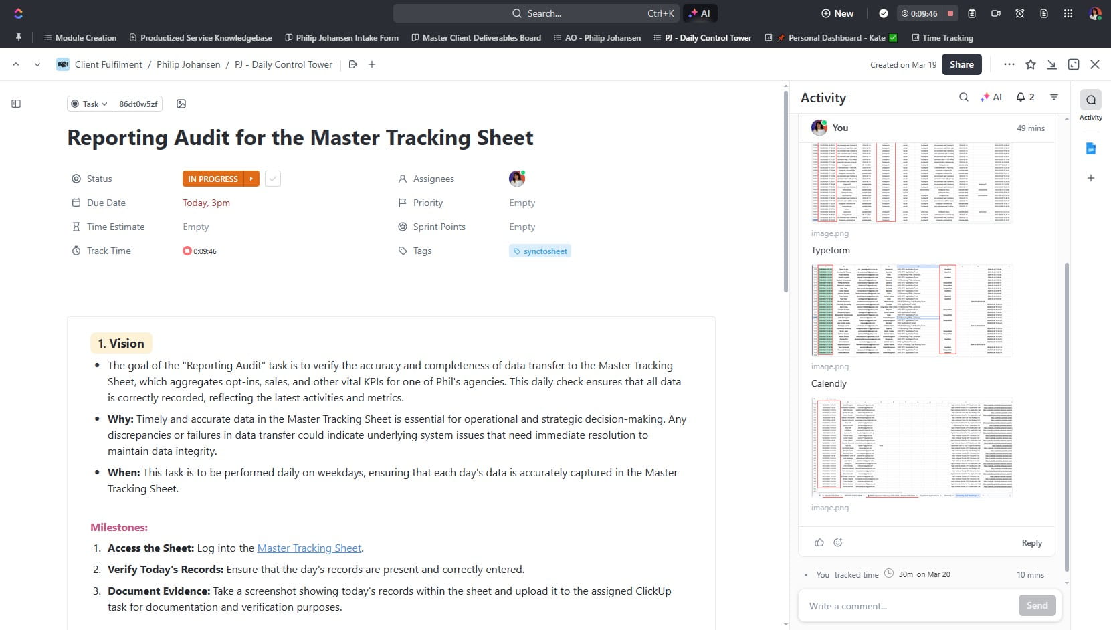The image size is (1111, 630).
Task: Open the New create menu
Action: 837,13
